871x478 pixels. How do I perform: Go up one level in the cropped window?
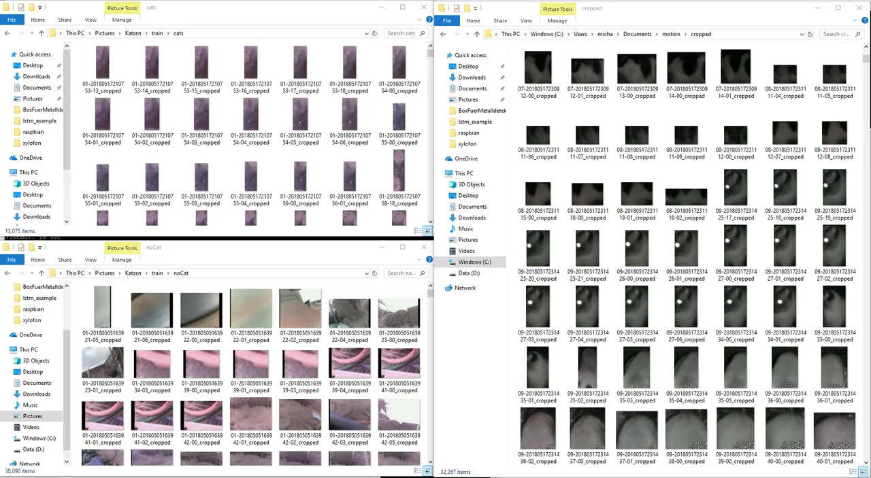pos(476,34)
